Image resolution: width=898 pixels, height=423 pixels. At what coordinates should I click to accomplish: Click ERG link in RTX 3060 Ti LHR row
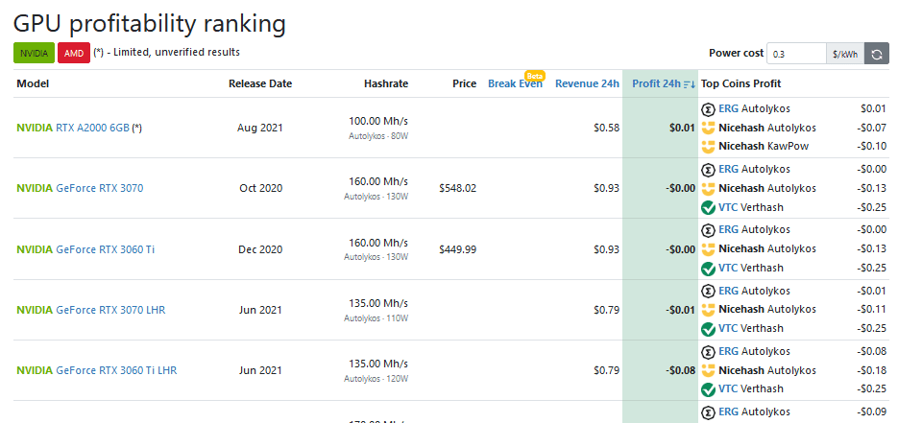728,350
